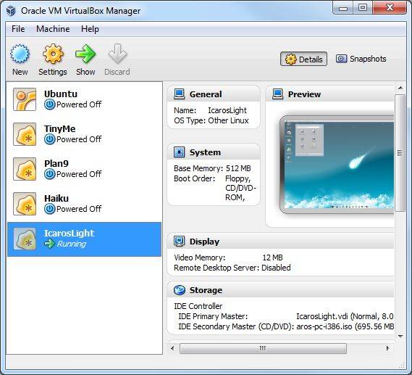This screenshot has height=375, width=412.
Task: Click the VirtualBox cube title bar icon
Action: 11,11
